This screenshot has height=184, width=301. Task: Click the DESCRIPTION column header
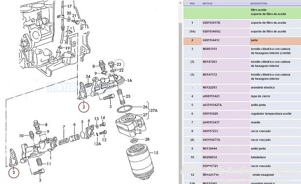coord(259,3)
